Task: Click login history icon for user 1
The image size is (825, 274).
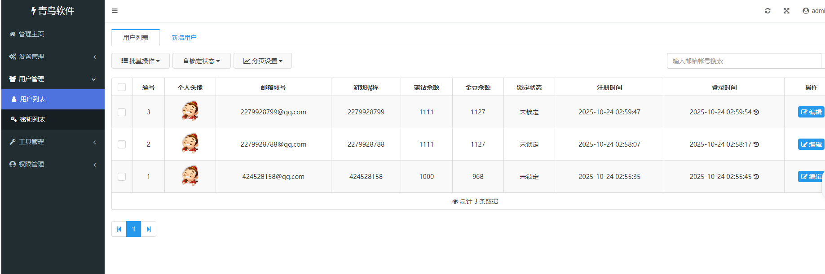Action: pos(756,177)
